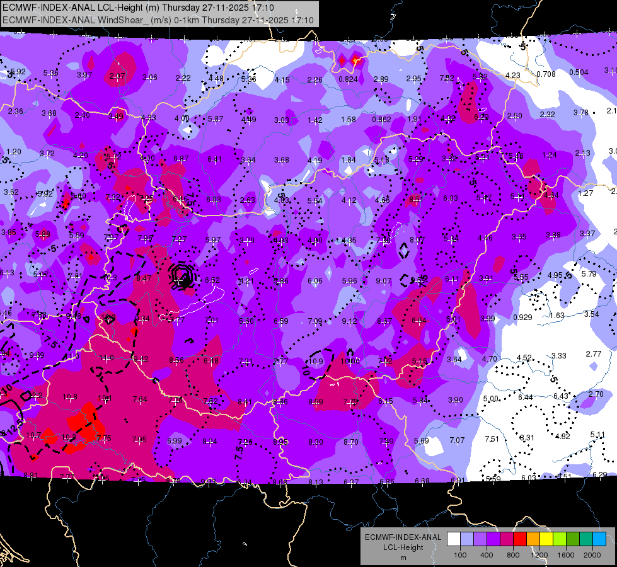The image size is (617, 567).
Task: Click the wind shear value 1.20
Action: pos(14,151)
